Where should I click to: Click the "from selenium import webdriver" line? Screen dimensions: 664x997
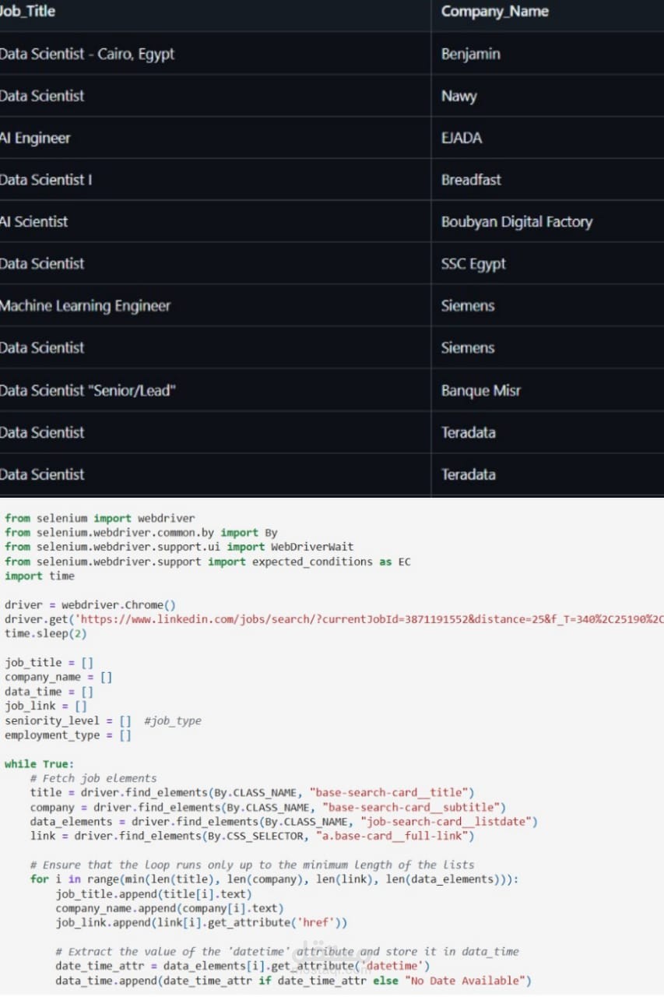(100, 518)
